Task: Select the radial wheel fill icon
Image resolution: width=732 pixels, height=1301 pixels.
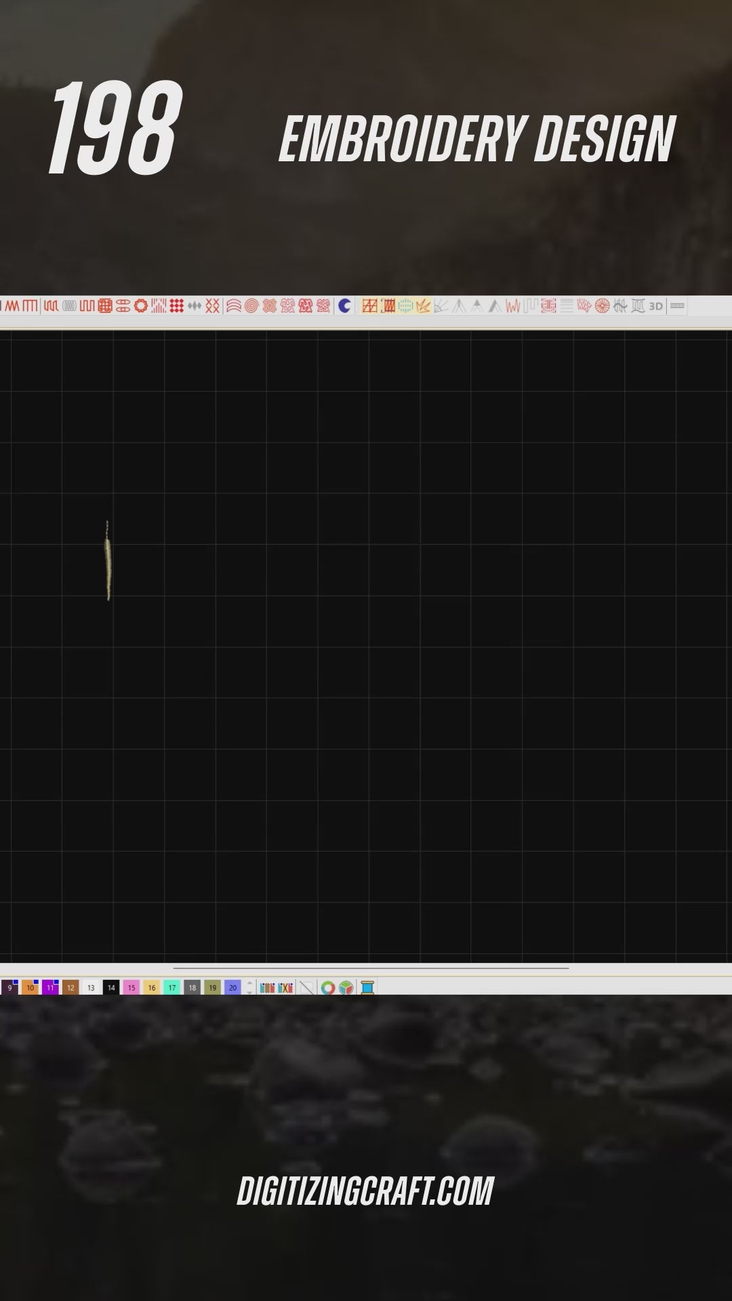Action: coord(602,306)
